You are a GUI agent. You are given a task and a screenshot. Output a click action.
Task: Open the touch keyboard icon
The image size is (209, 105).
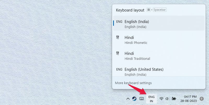point(142,99)
